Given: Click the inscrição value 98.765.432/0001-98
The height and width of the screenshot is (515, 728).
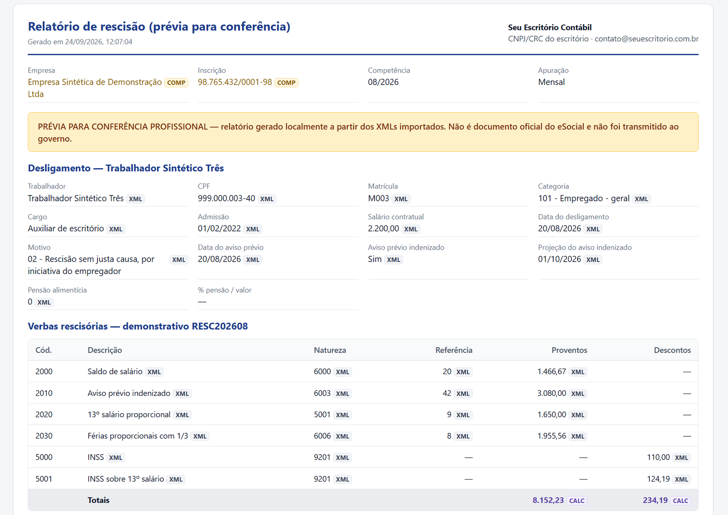Looking at the screenshot, I should click(x=235, y=82).
